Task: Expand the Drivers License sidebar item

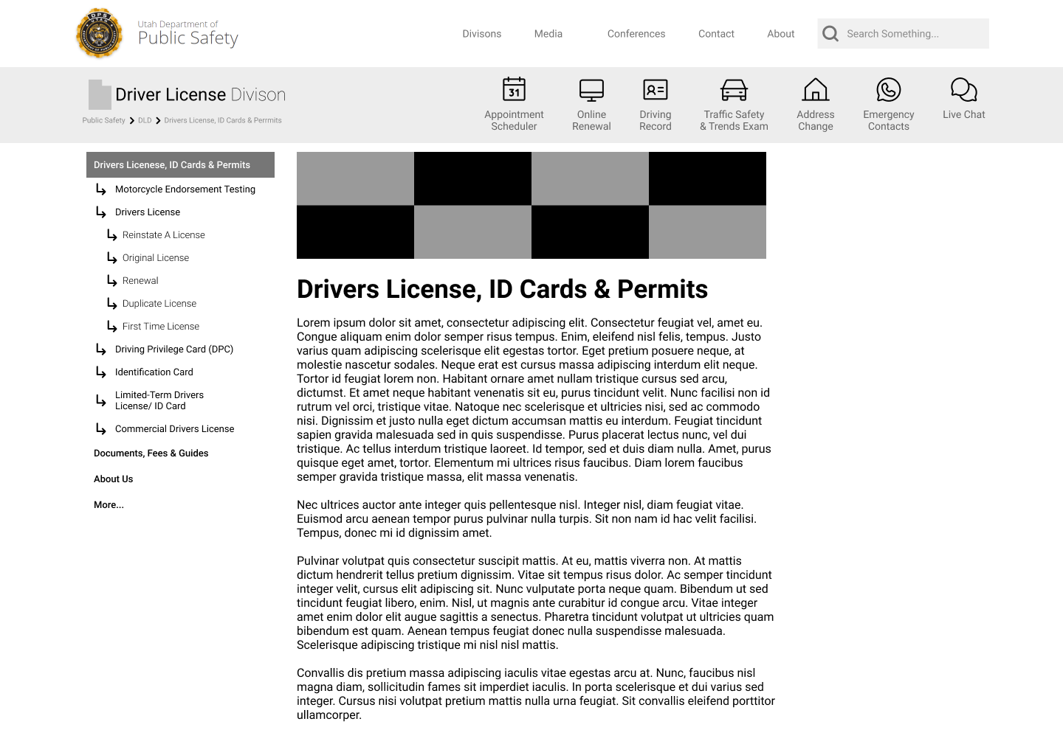Action: [148, 212]
